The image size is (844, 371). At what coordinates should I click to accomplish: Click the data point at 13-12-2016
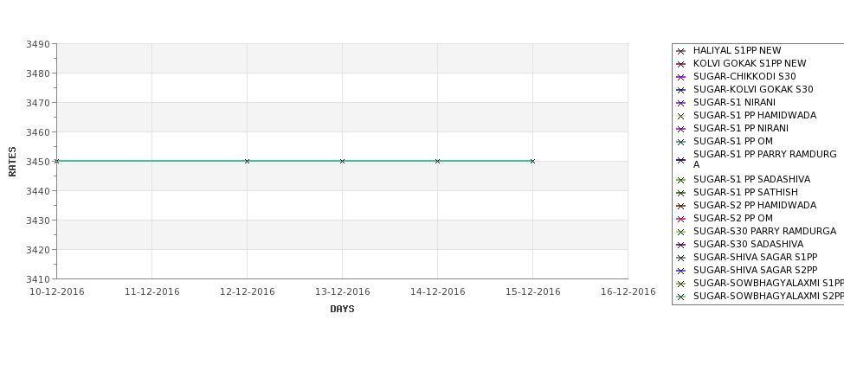pos(342,162)
